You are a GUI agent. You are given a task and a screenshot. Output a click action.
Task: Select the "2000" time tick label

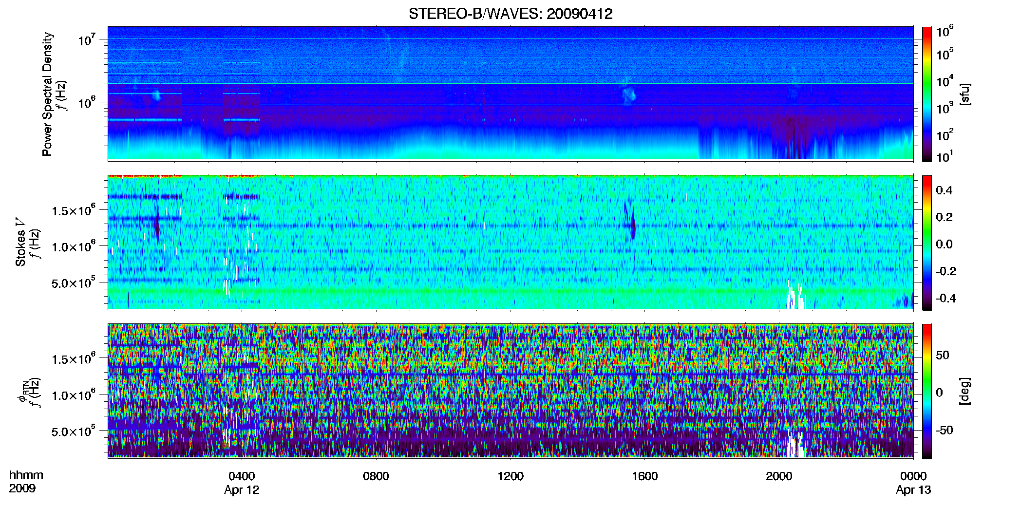click(x=779, y=476)
